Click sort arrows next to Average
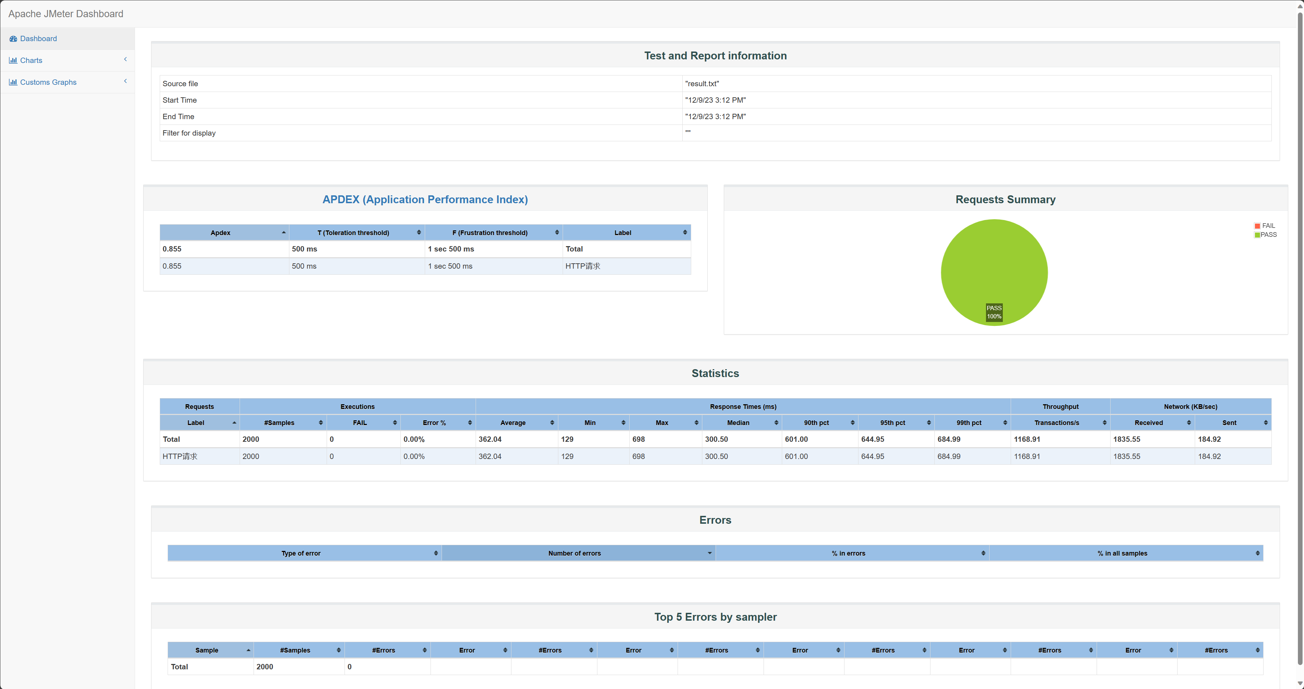Screen dimensions: 1304x689 [552, 422]
